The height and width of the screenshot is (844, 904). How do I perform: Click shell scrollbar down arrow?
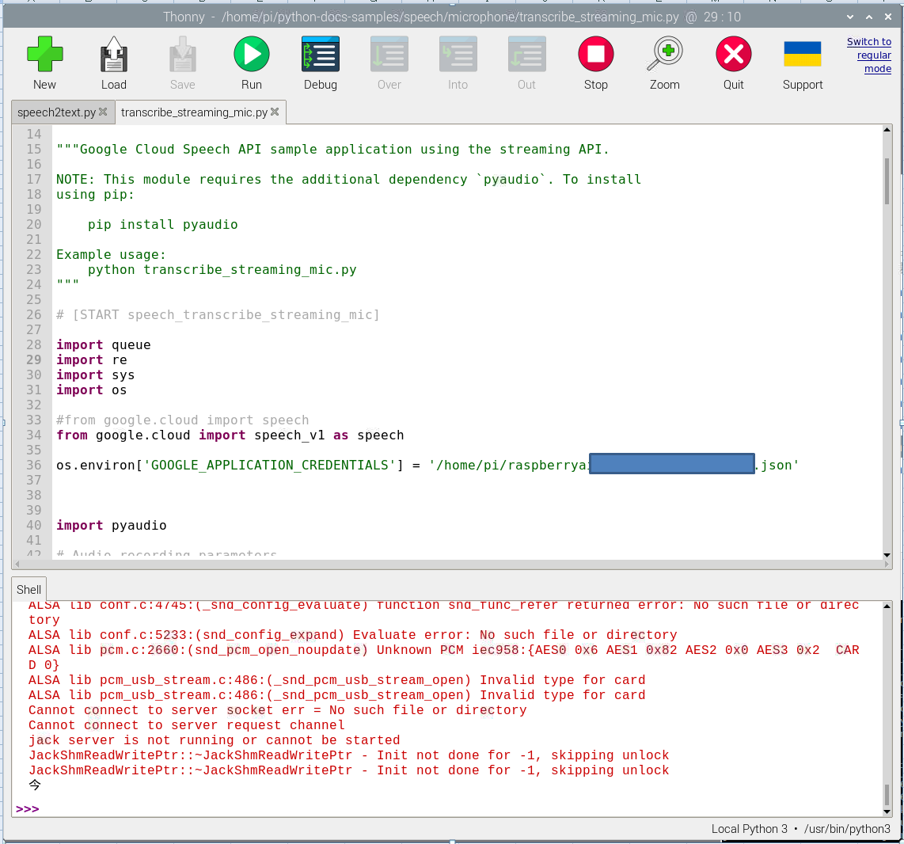[x=887, y=812]
